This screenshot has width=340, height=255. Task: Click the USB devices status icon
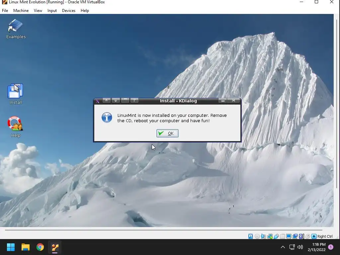tap(276, 236)
